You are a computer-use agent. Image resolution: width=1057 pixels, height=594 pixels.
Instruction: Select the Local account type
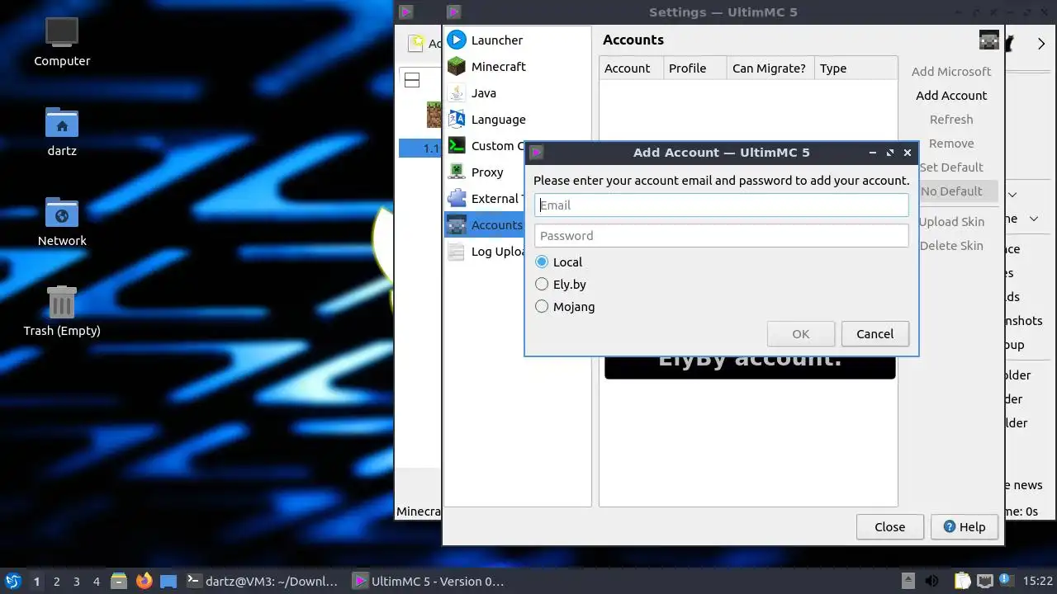point(559,262)
